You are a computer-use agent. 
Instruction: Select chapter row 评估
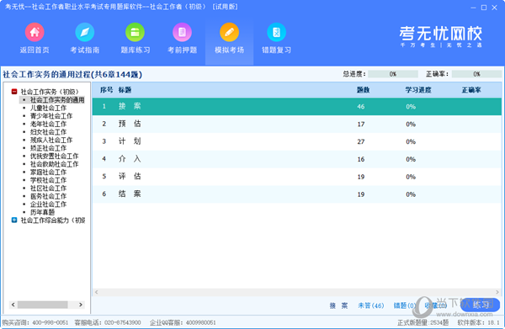[x=297, y=177]
